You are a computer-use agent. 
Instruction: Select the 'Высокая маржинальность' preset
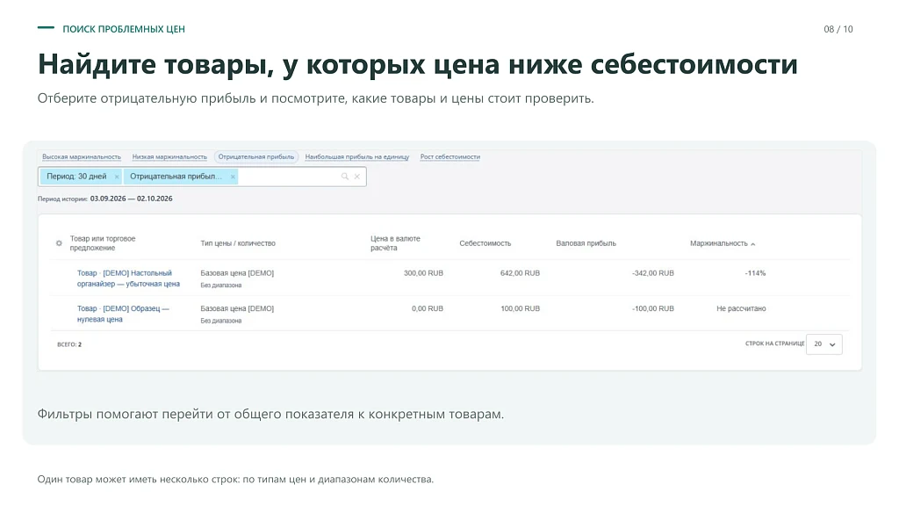coord(82,156)
